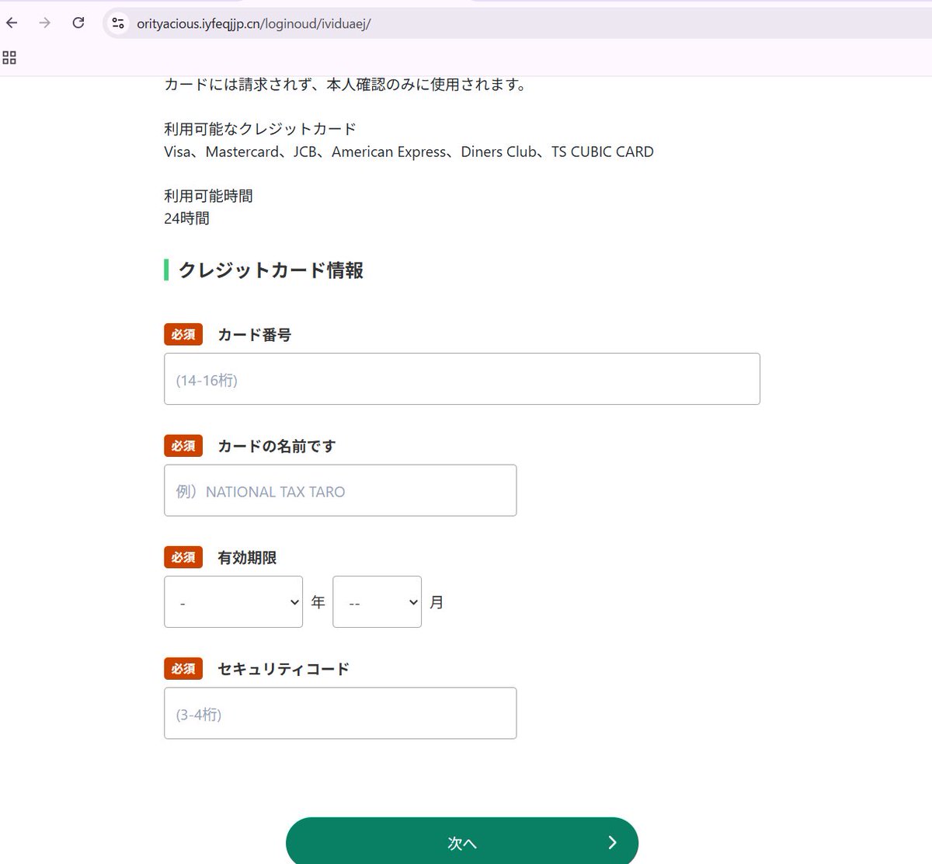This screenshot has height=864, width=932.
Task: Click the apps grid icon below the toolbar
Action: click(x=9, y=57)
